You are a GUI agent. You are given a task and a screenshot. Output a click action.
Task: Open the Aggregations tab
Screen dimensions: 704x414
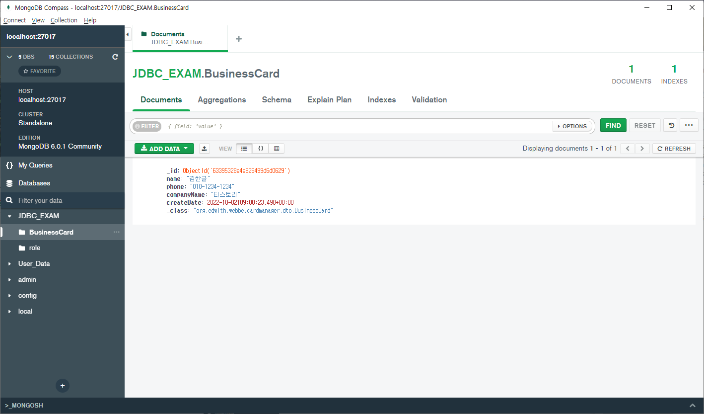222,100
